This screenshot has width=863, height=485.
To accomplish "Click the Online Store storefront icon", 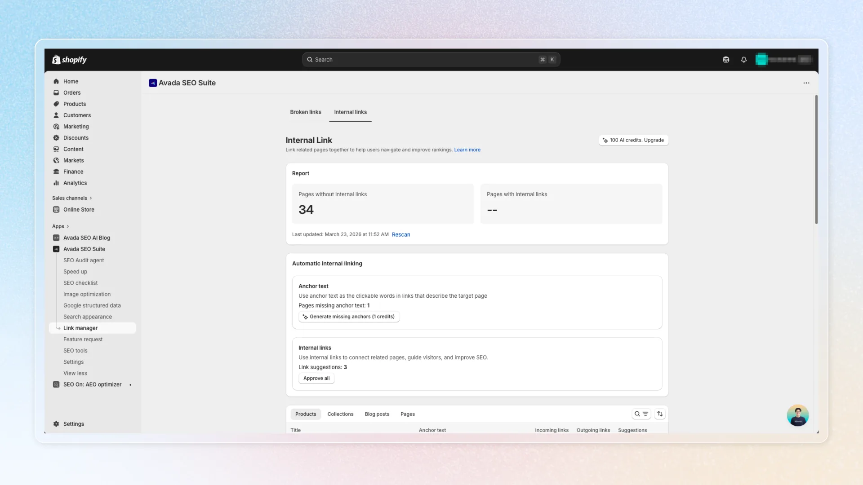I will coord(56,209).
